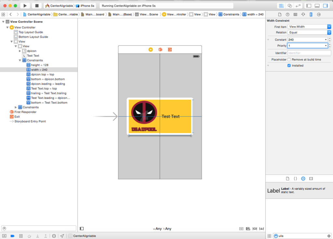Go back in editor history

pos(11,14)
